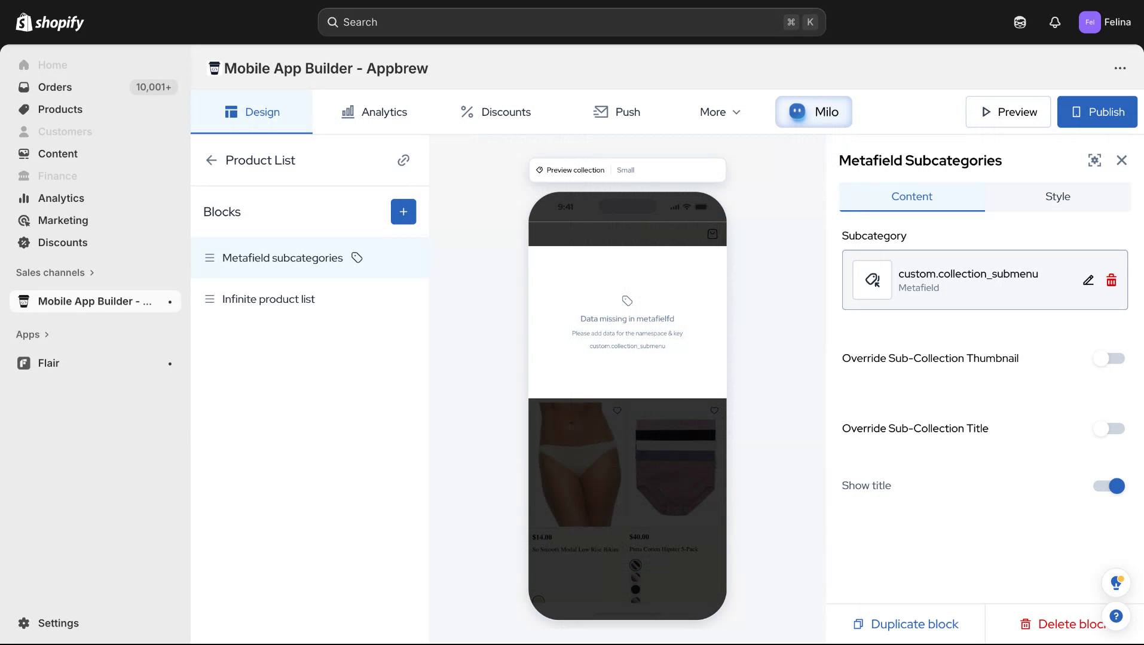Expand the Sales channels section
This screenshot has width=1144, height=645.
tap(54, 272)
